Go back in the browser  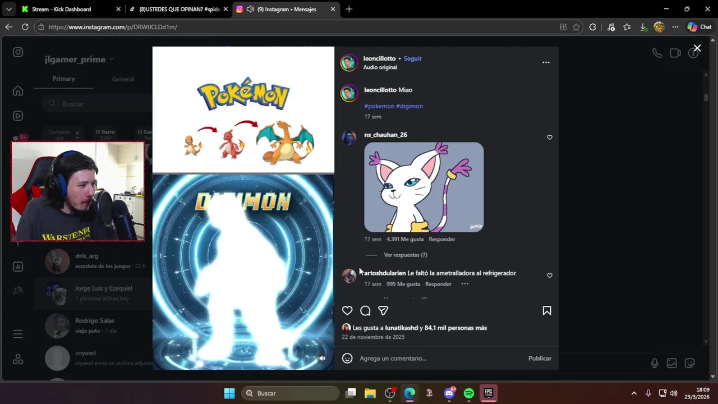[x=8, y=27]
